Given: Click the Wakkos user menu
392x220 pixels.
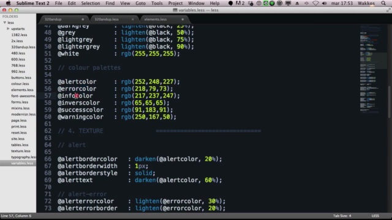Looking at the screenshot, I should click(366, 3).
